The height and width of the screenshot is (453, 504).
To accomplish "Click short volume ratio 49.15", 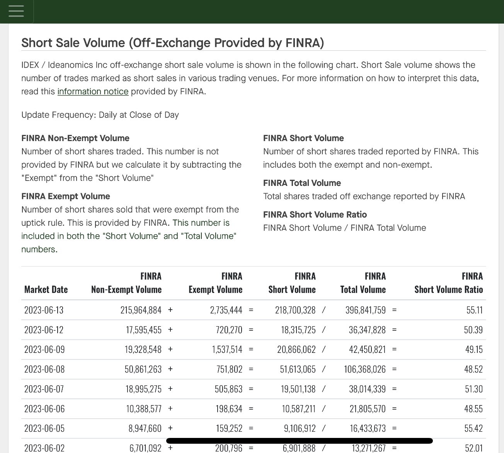I will (x=474, y=350).
